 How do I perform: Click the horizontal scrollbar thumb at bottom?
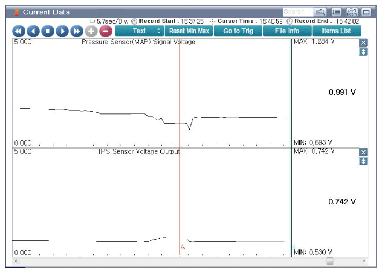point(330,261)
